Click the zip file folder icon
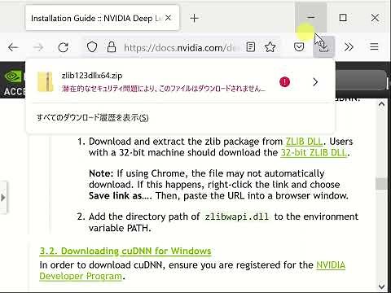391x293 pixels. click(x=45, y=81)
